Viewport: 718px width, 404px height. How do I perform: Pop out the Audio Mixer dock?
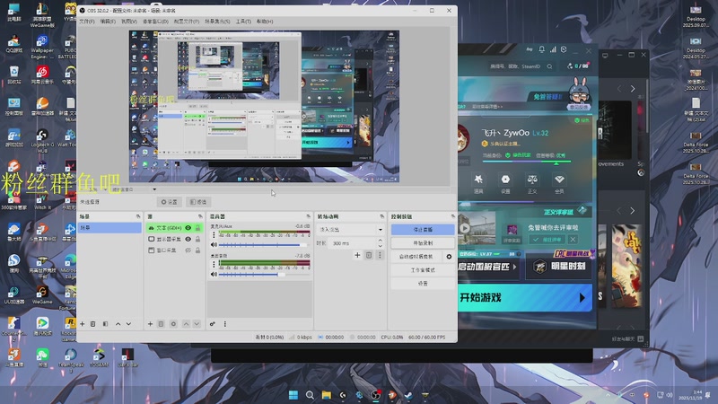tap(308, 216)
